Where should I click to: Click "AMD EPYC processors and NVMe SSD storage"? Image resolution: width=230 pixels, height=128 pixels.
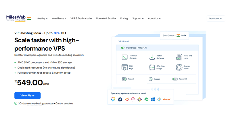pos(45,62)
